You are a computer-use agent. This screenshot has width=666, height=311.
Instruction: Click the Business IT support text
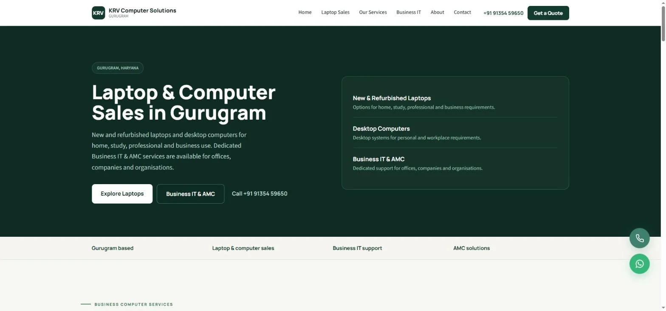357,248
